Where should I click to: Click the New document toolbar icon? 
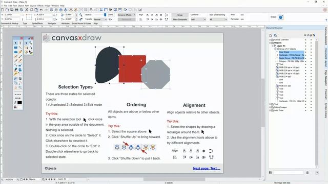(x=2, y=10)
